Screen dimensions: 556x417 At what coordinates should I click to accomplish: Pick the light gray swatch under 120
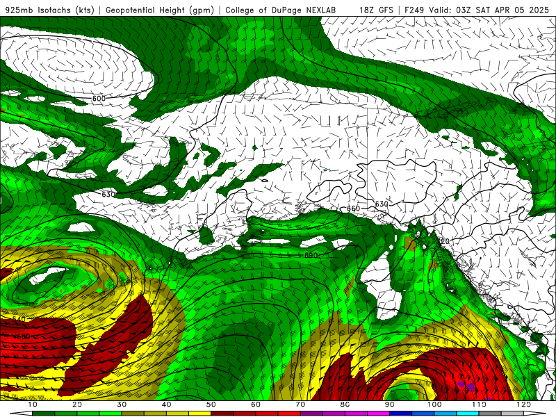point(512,414)
